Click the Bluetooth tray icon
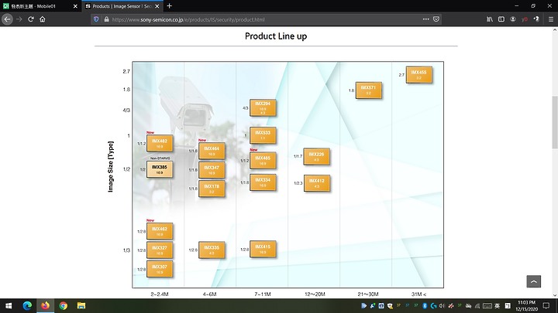558x313 pixels. tap(425, 305)
